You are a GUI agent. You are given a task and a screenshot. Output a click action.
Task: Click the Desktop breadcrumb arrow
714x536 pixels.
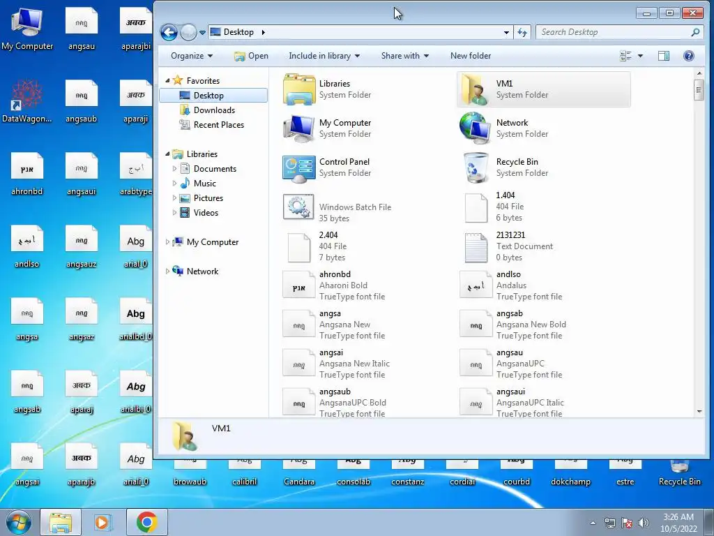(263, 32)
